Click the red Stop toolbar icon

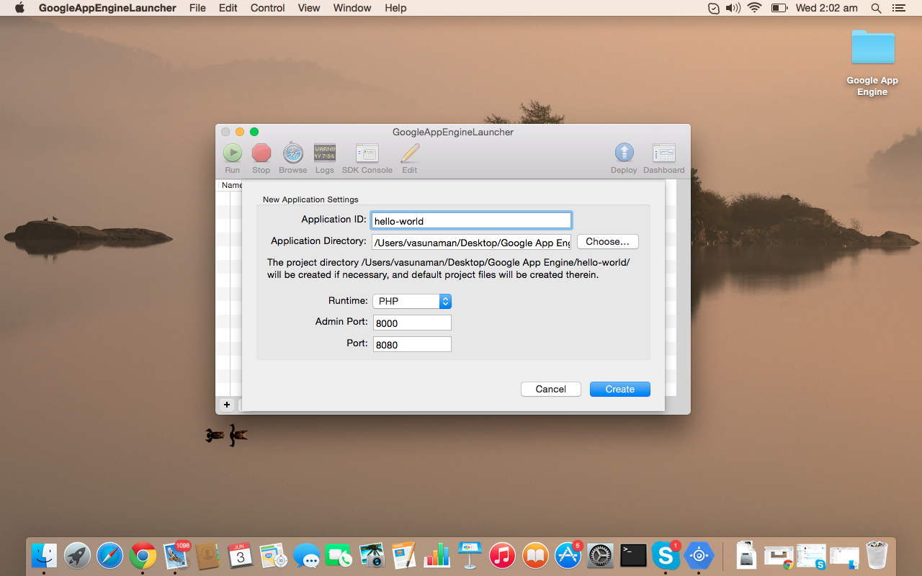(261, 153)
